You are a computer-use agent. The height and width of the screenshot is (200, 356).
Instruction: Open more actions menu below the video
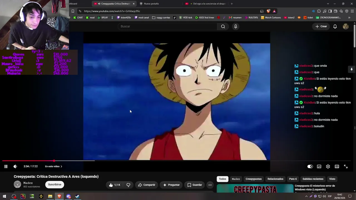point(210,185)
